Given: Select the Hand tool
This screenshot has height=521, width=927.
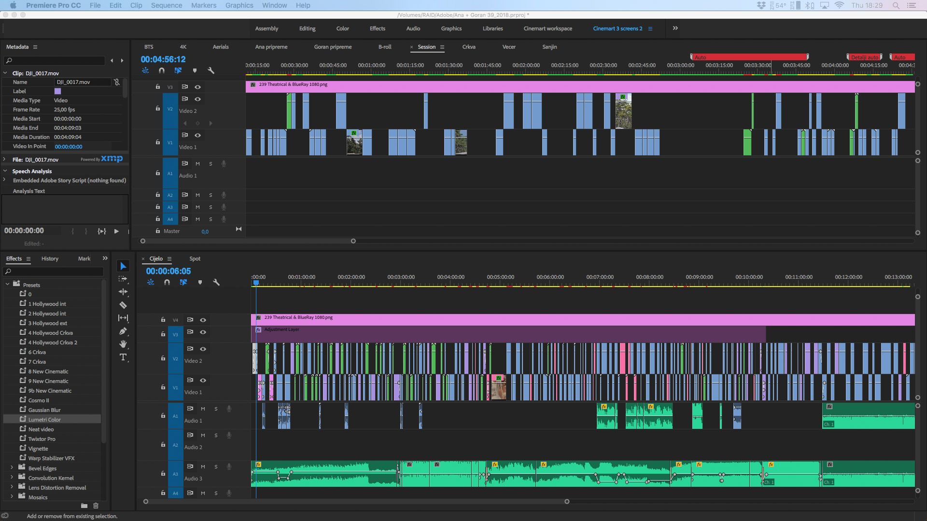Looking at the screenshot, I should coord(123,344).
